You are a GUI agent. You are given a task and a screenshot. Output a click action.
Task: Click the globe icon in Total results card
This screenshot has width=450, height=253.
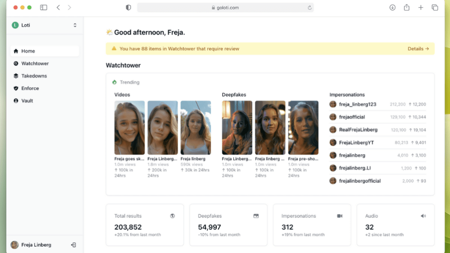tap(172, 216)
